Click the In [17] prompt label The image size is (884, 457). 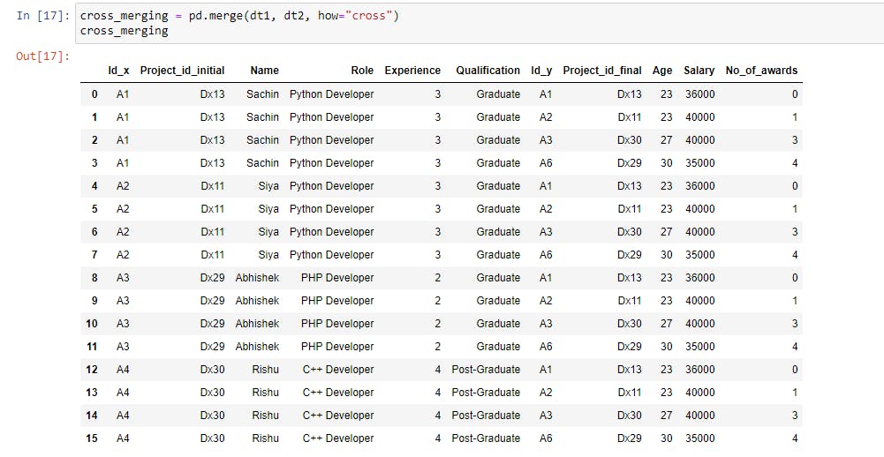point(43,16)
